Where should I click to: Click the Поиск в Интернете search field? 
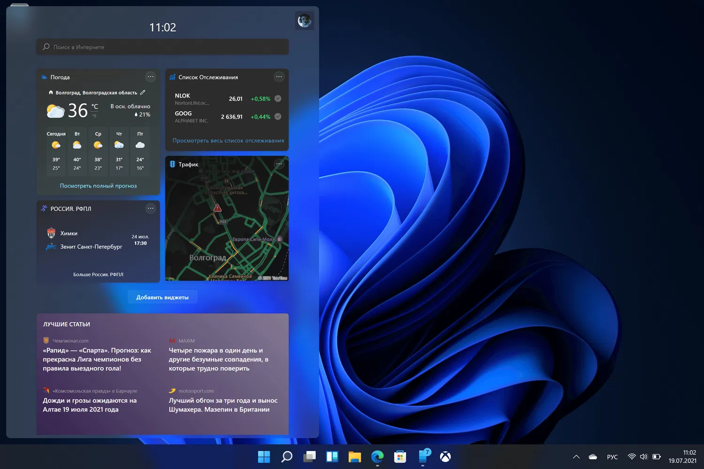(162, 47)
